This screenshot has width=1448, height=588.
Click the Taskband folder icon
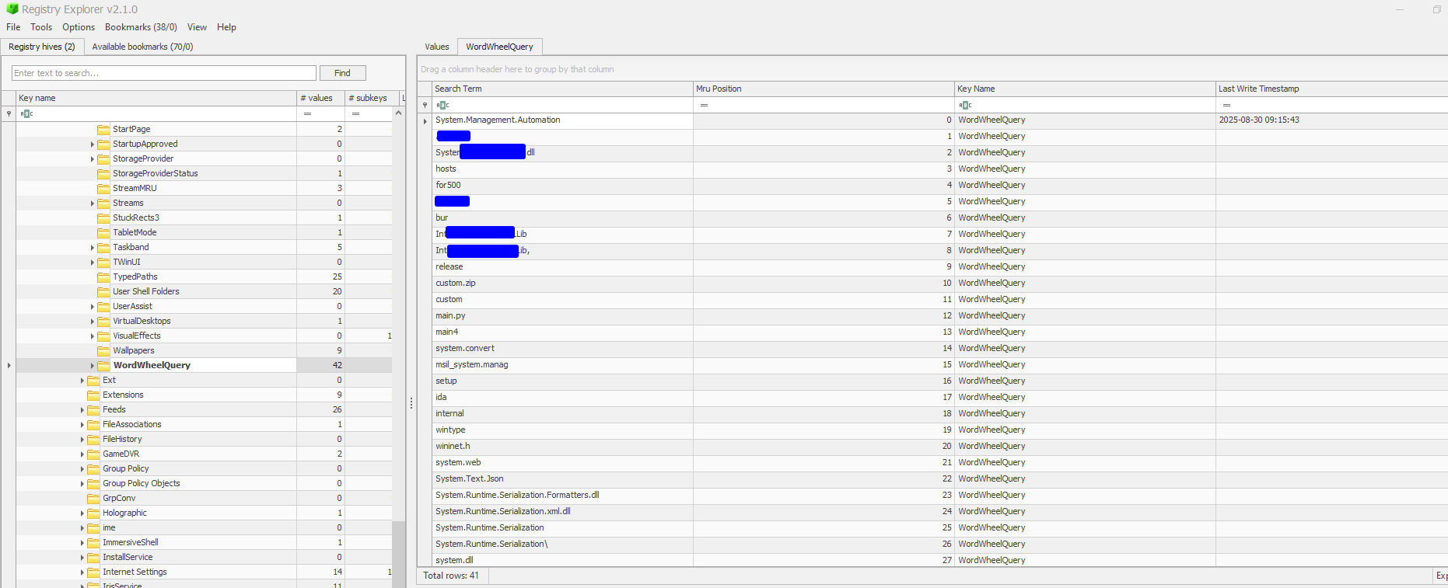[103, 248]
